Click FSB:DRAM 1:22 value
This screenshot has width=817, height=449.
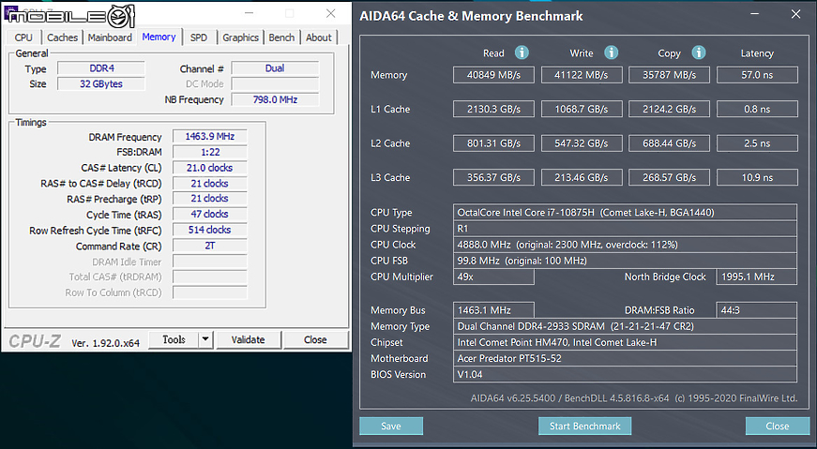(x=209, y=152)
